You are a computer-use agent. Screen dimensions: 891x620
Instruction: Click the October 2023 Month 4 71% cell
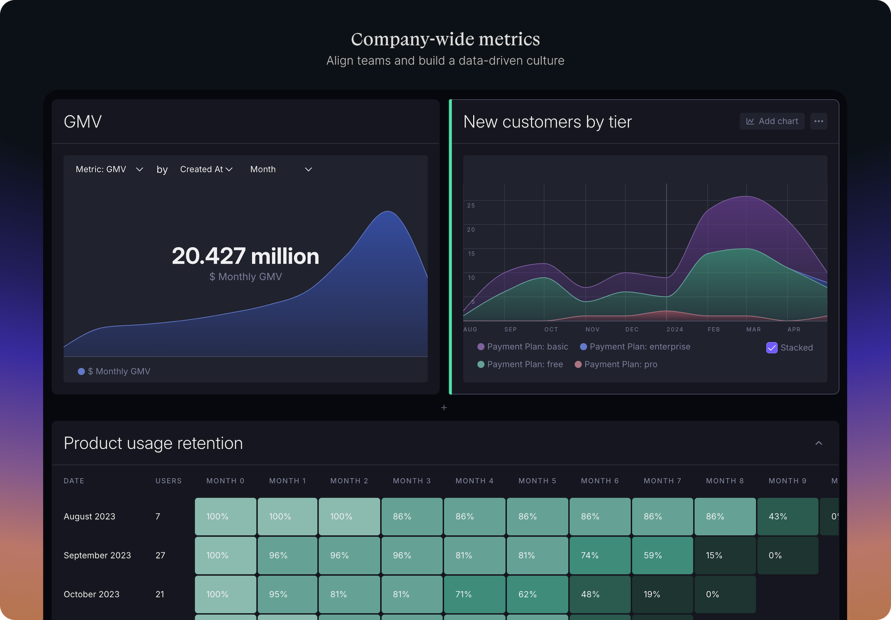pos(474,594)
